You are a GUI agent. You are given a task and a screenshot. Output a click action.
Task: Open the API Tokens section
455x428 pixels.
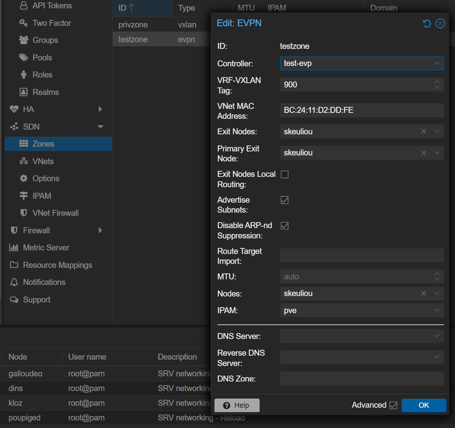pos(52,6)
